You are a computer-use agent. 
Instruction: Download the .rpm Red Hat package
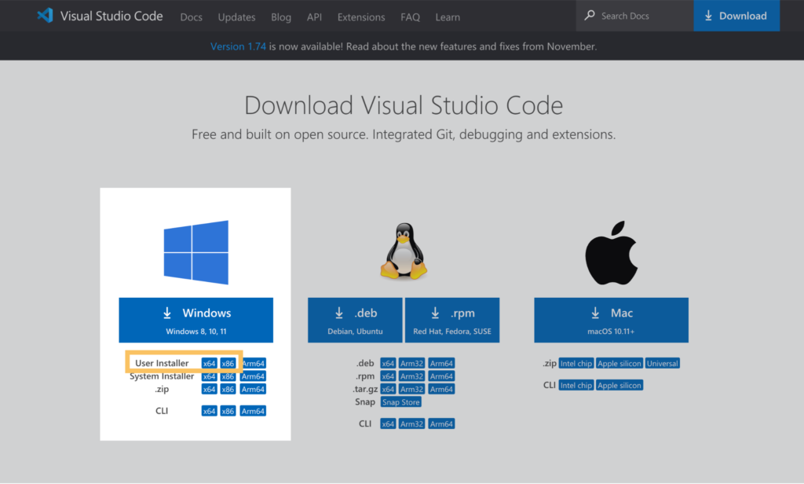(x=452, y=320)
